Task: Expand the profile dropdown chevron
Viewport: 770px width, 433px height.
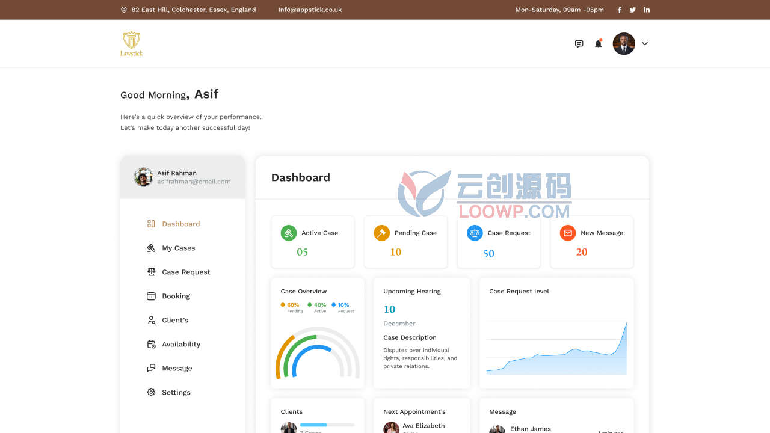Action: click(645, 43)
